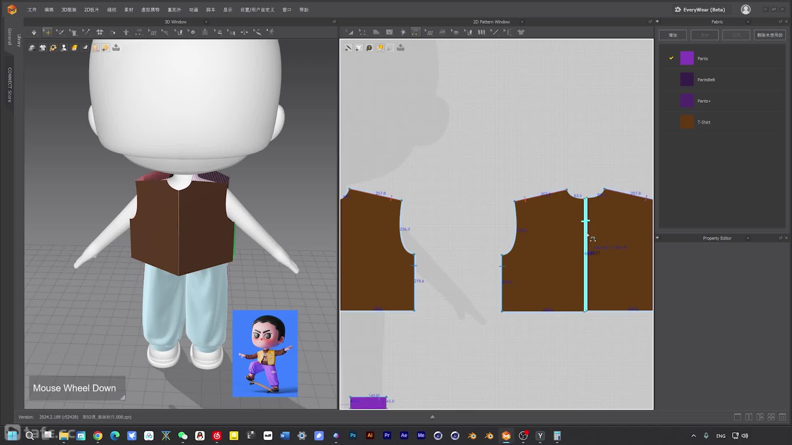Open the General side tab
Viewport: 792px width, 445px height.
coord(9,36)
